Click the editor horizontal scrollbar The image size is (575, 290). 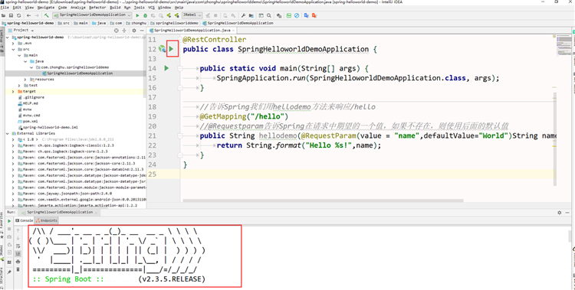tap(323, 200)
